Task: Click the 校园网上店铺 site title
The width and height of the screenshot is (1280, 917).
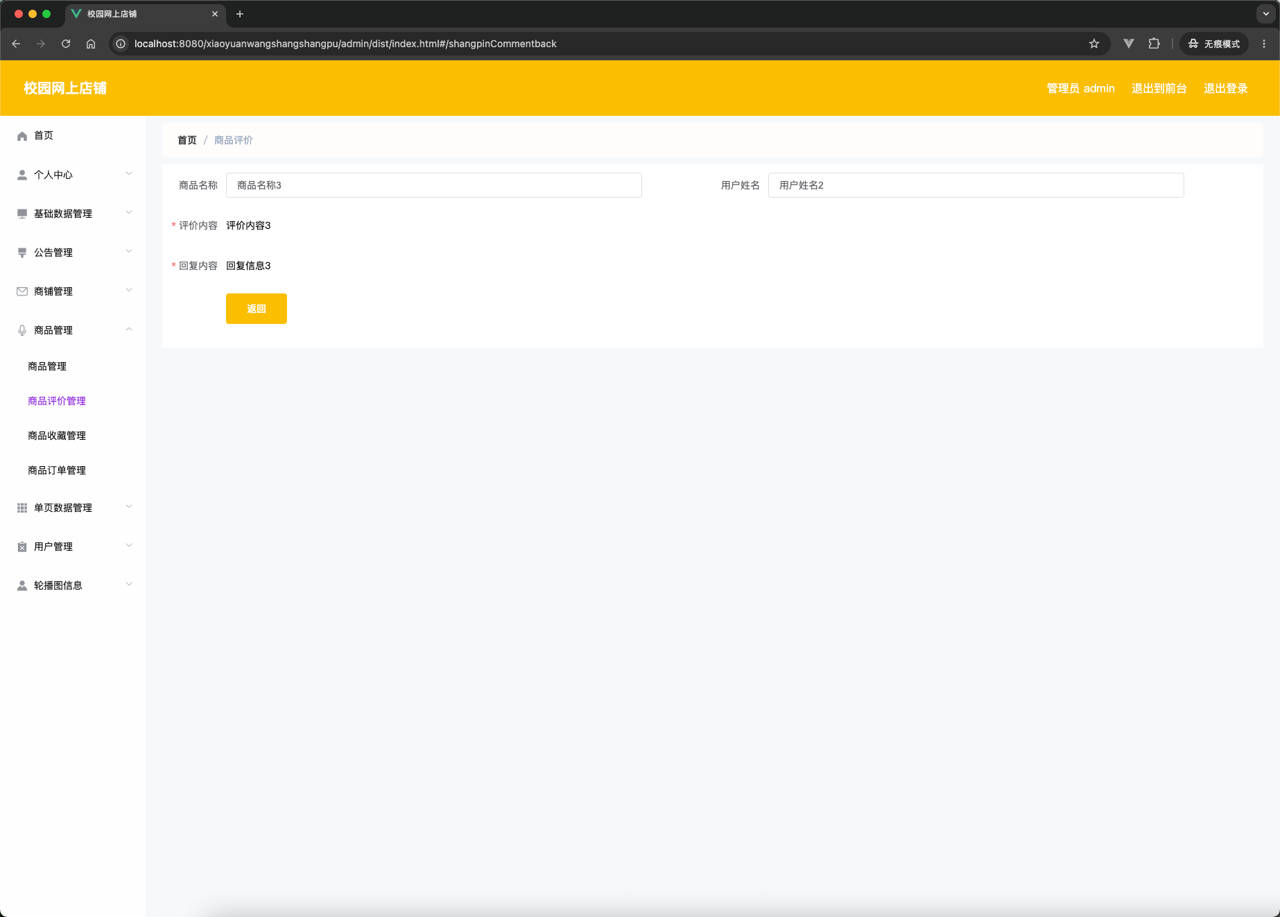Action: [65, 88]
